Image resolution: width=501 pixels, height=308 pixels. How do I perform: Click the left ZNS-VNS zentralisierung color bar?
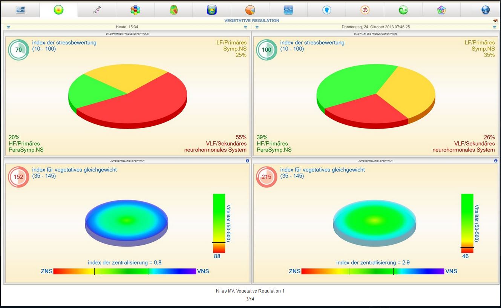[x=125, y=271]
